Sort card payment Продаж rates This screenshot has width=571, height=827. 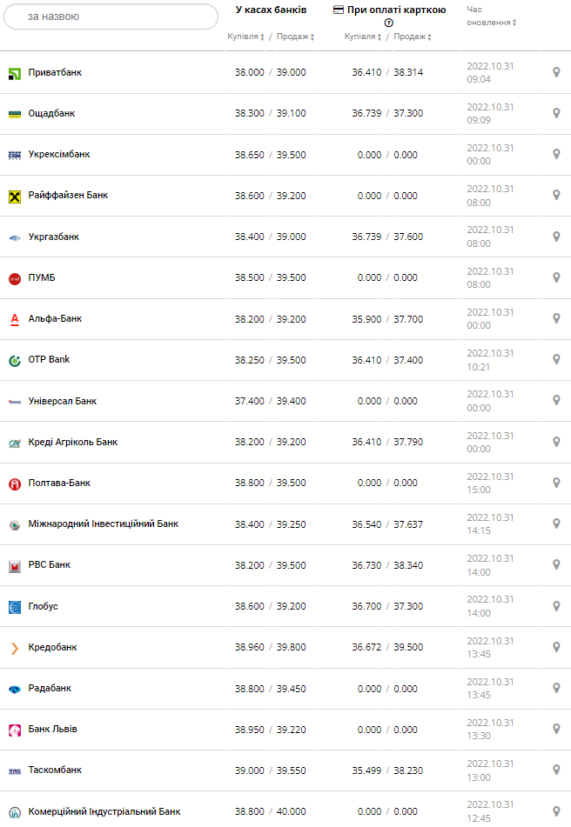(x=413, y=37)
